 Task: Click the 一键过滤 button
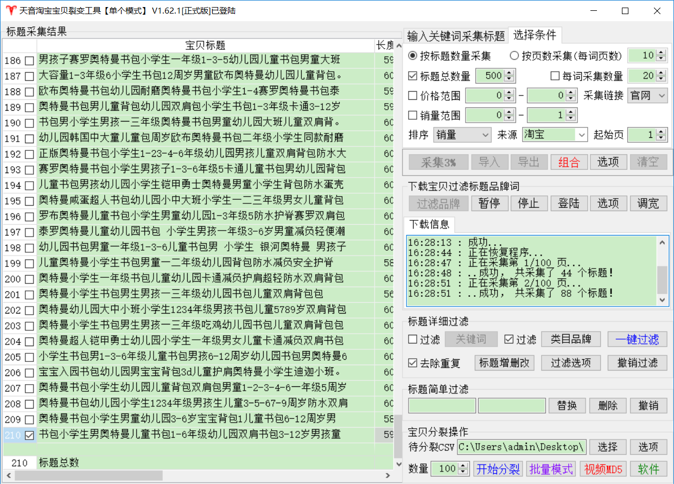click(637, 340)
